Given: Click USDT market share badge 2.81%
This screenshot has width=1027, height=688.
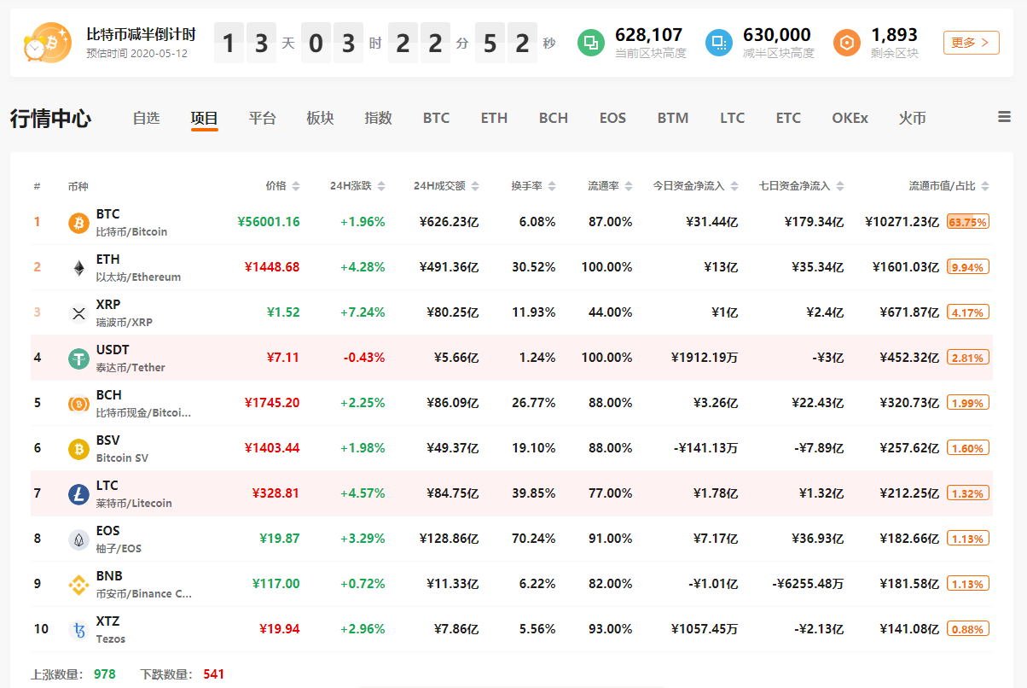Looking at the screenshot, I should pyautogui.click(x=968, y=358).
